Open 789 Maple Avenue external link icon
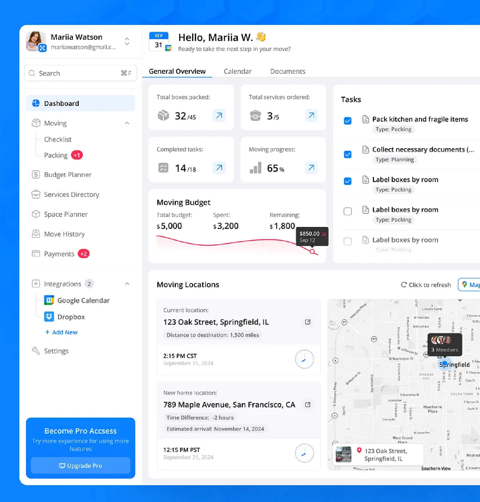This screenshot has width=480, height=502. [308, 405]
